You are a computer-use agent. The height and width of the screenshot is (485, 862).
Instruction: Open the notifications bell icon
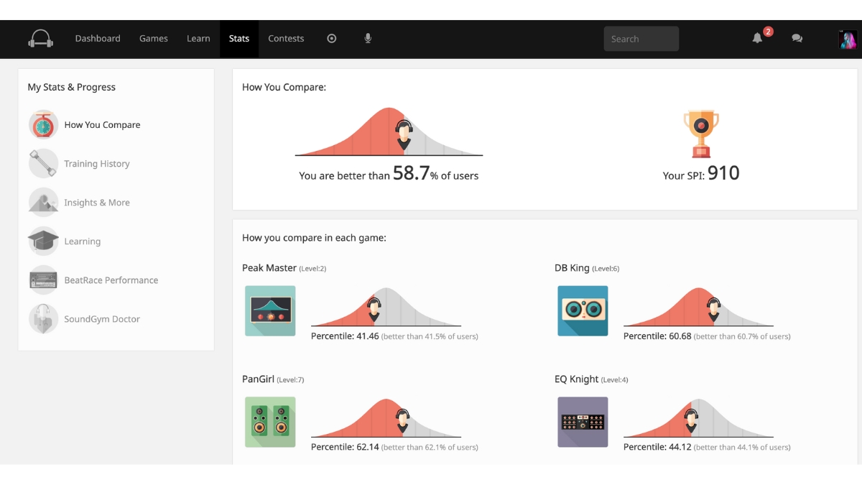757,39
